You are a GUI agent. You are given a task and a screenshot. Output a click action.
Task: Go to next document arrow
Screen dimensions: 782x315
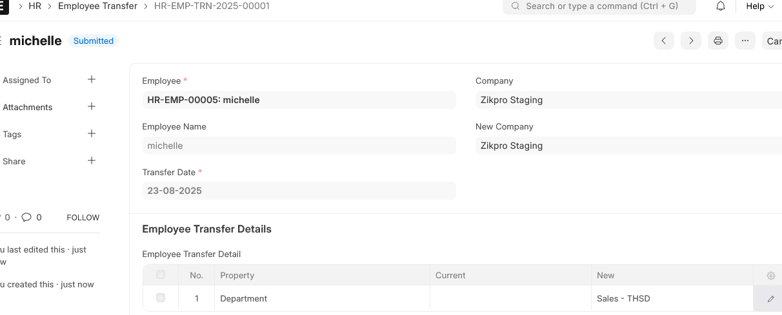tap(691, 41)
